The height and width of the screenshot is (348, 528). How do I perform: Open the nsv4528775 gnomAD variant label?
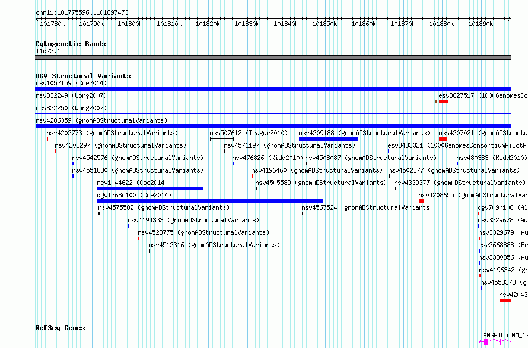pyautogui.click(x=203, y=232)
